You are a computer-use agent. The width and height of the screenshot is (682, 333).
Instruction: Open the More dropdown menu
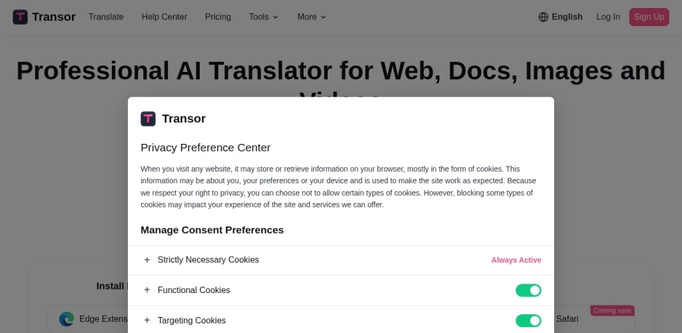(x=311, y=17)
